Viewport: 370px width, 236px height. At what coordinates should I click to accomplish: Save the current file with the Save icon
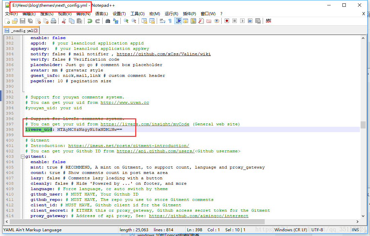click(23, 21)
